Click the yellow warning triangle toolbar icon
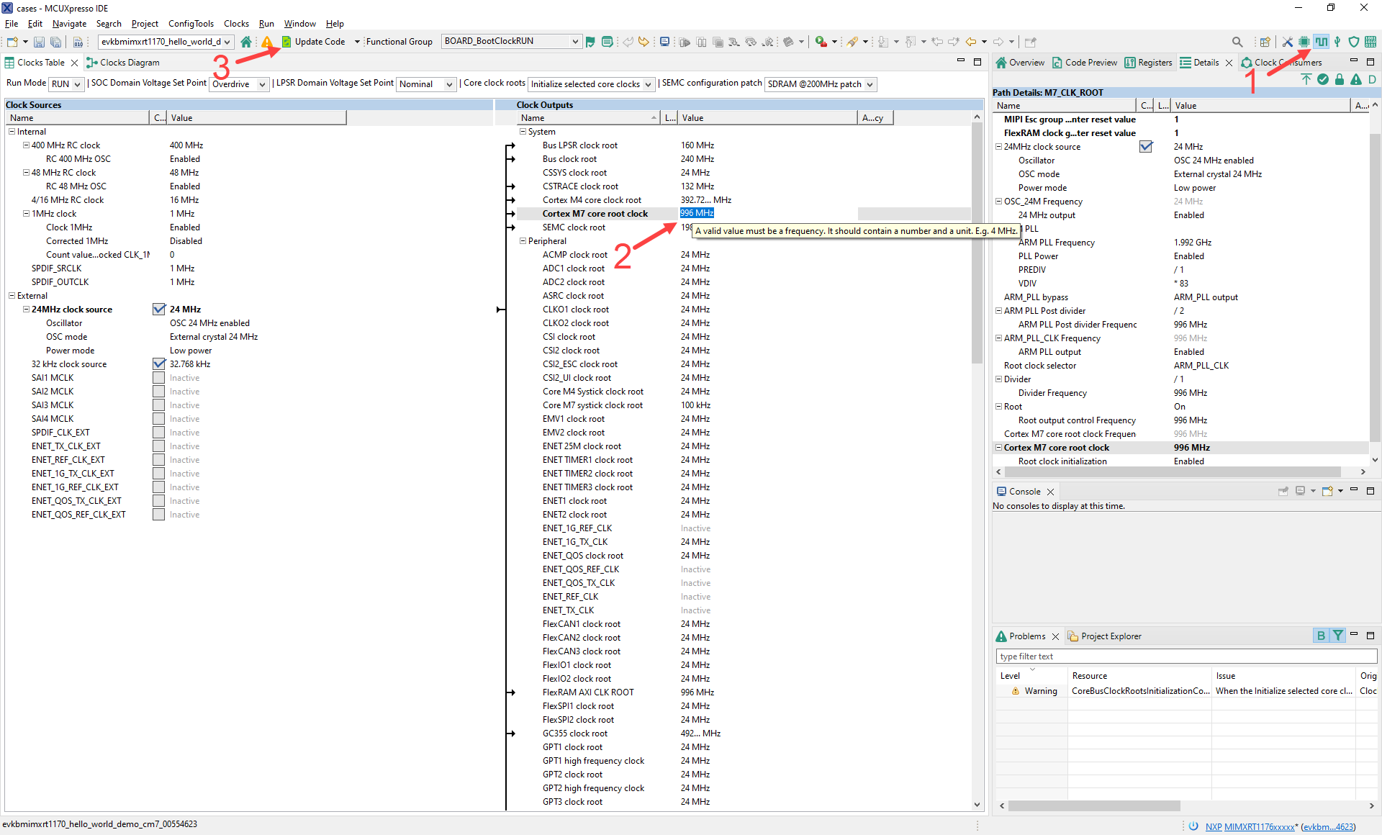This screenshot has height=835, width=1382. 267,42
